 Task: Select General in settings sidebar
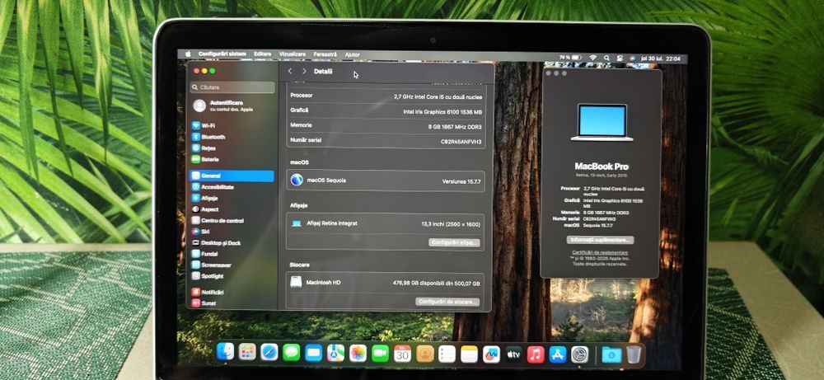tap(232, 176)
